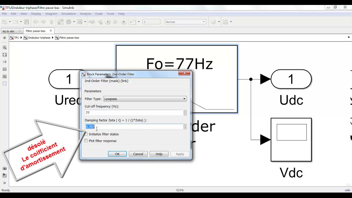Click the Damping factor options dots button

pos(185,127)
